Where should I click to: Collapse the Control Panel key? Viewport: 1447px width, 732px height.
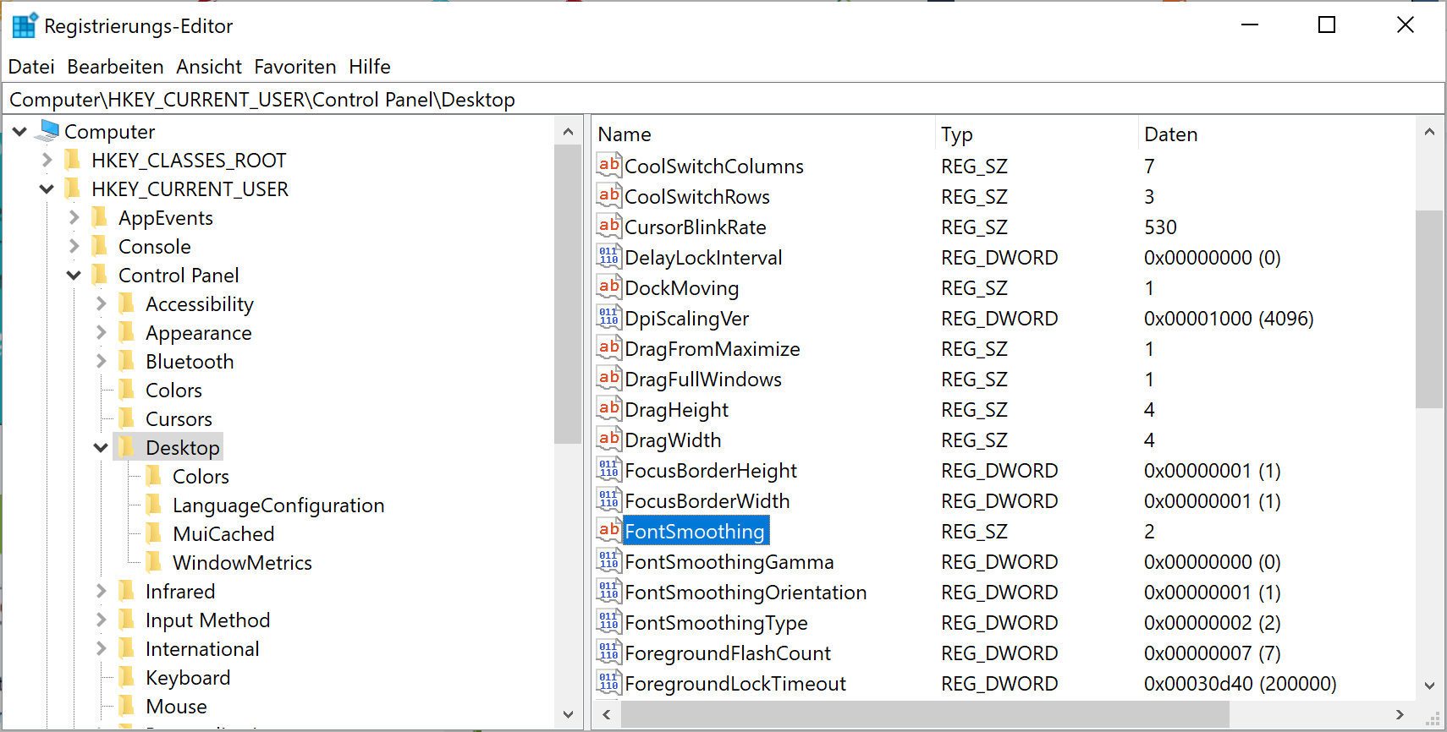[x=74, y=275]
